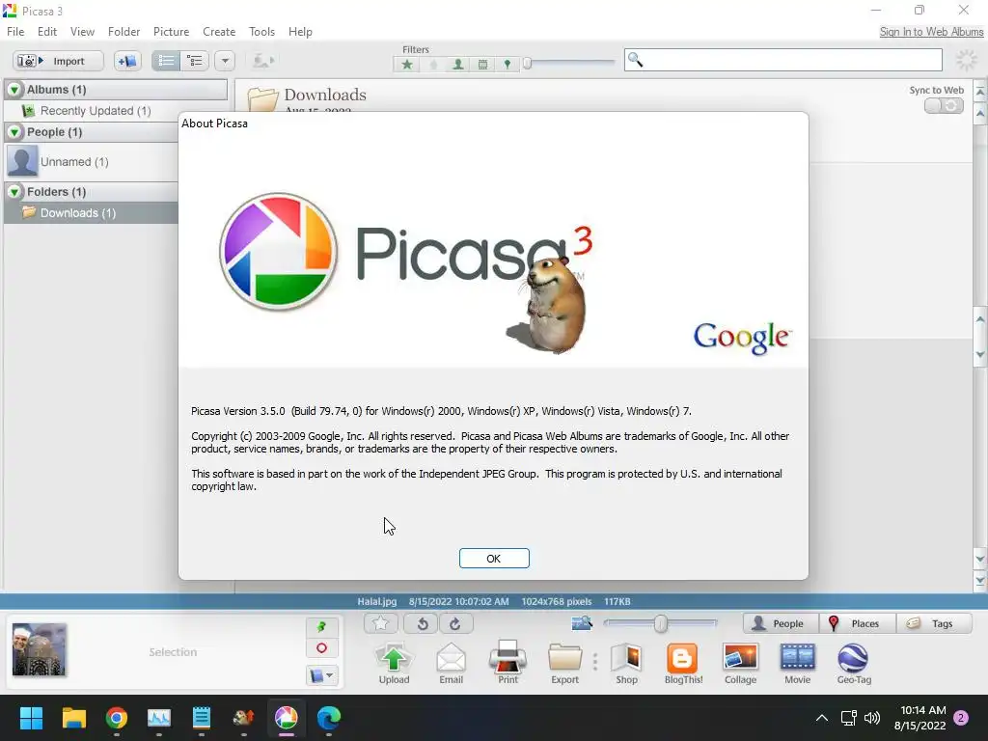The height and width of the screenshot is (741, 988).
Task: Select Downloads folder in sidebar
Action: pos(77,213)
